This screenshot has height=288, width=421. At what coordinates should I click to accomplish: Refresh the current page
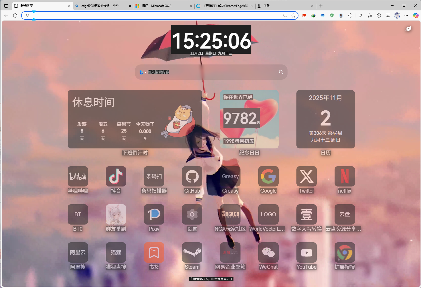click(x=15, y=15)
